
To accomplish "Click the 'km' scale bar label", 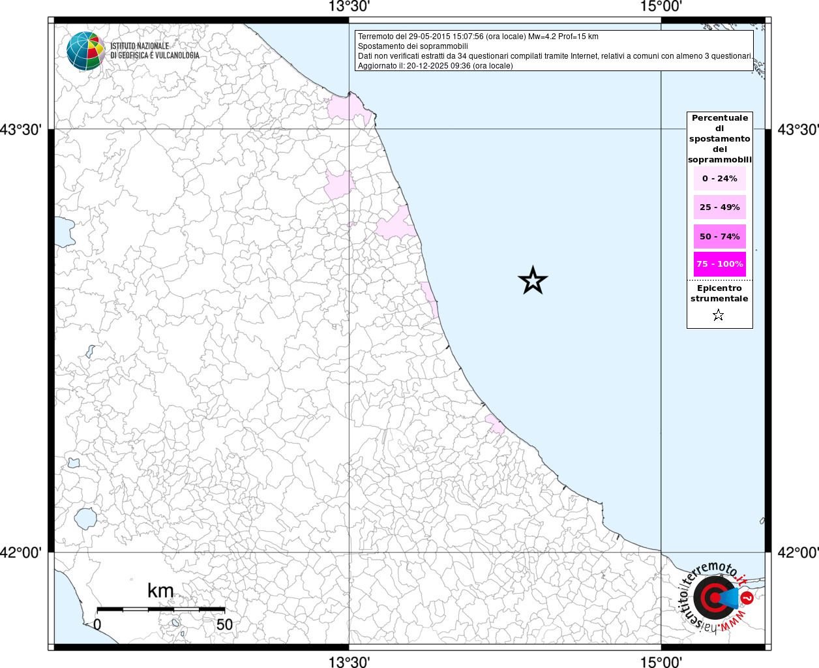I will pyautogui.click(x=160, y=591).
